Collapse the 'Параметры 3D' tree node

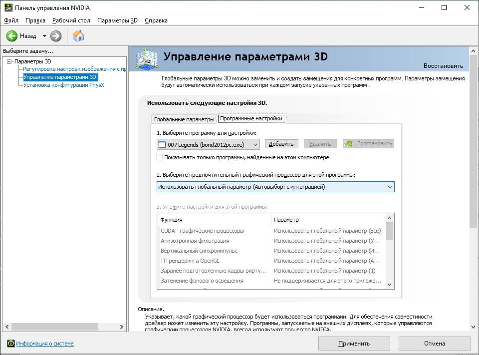[x=9, y=61]
